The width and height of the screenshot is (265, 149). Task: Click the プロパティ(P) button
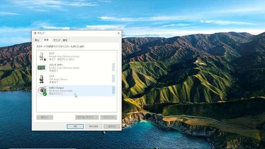[108, 117]
